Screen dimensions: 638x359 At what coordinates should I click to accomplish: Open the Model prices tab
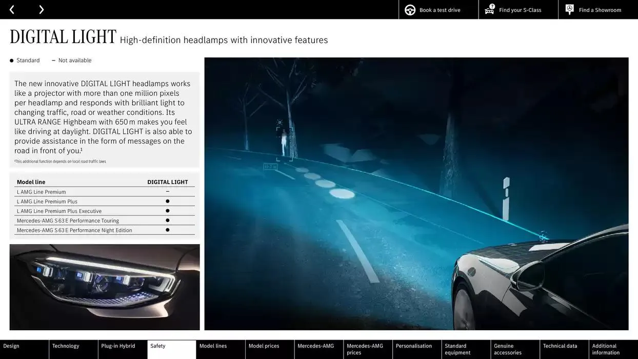pyautogui.click(x=270, y=349)
